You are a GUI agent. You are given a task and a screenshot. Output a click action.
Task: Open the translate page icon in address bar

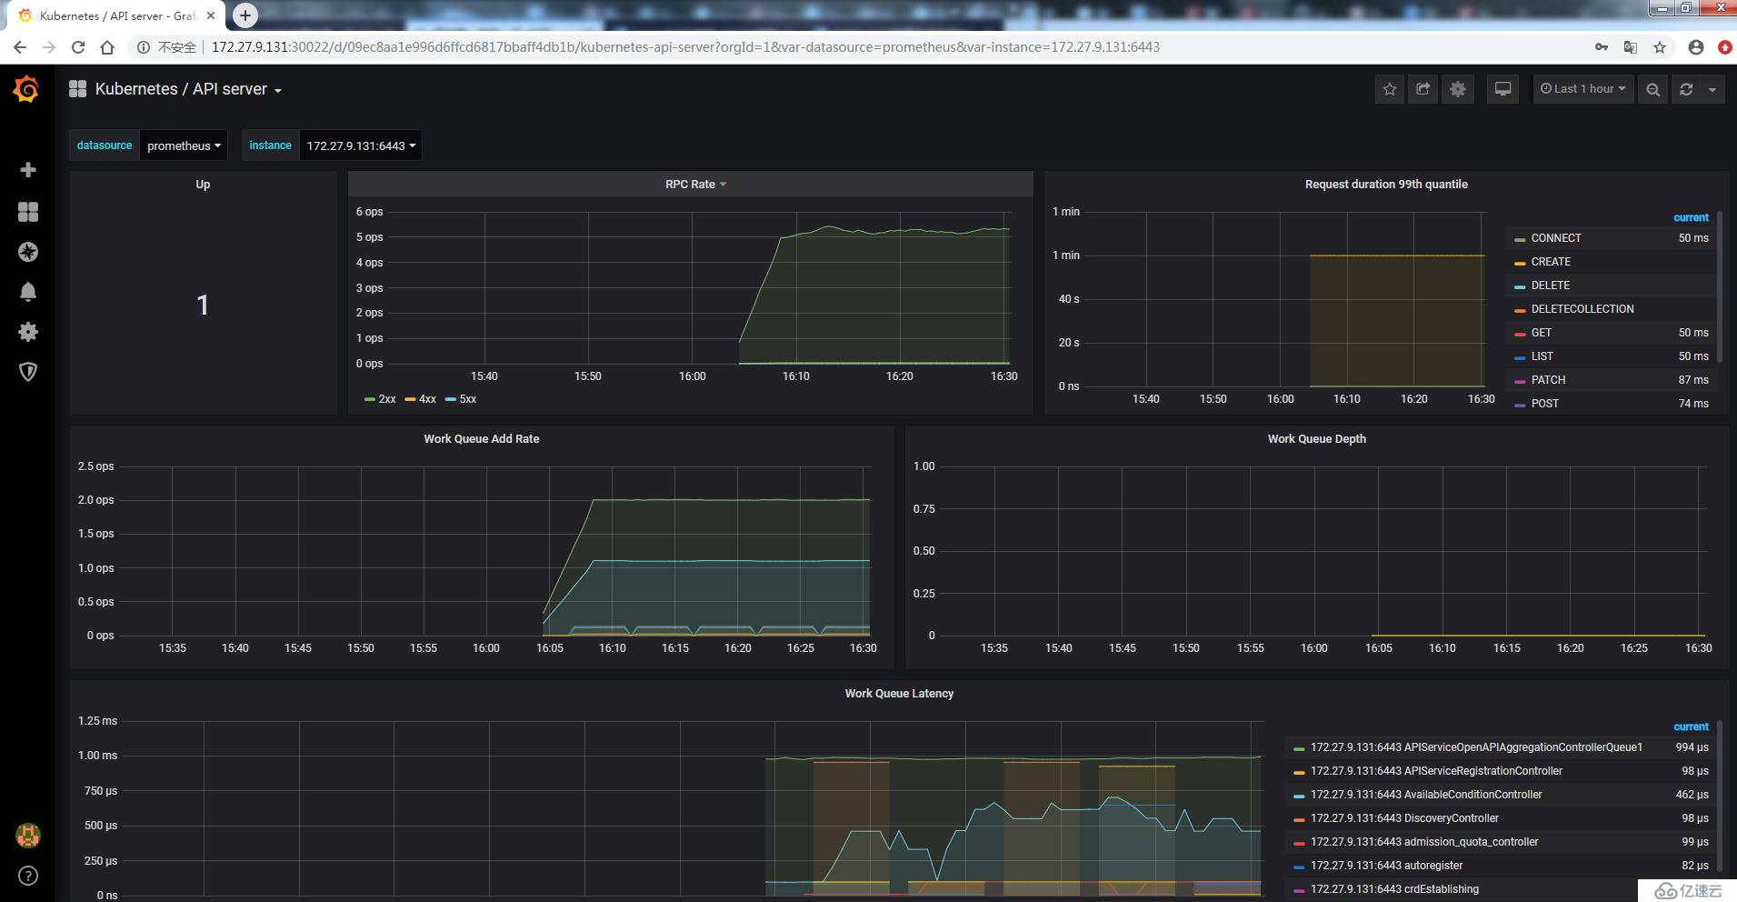[x=1631, y=47]
